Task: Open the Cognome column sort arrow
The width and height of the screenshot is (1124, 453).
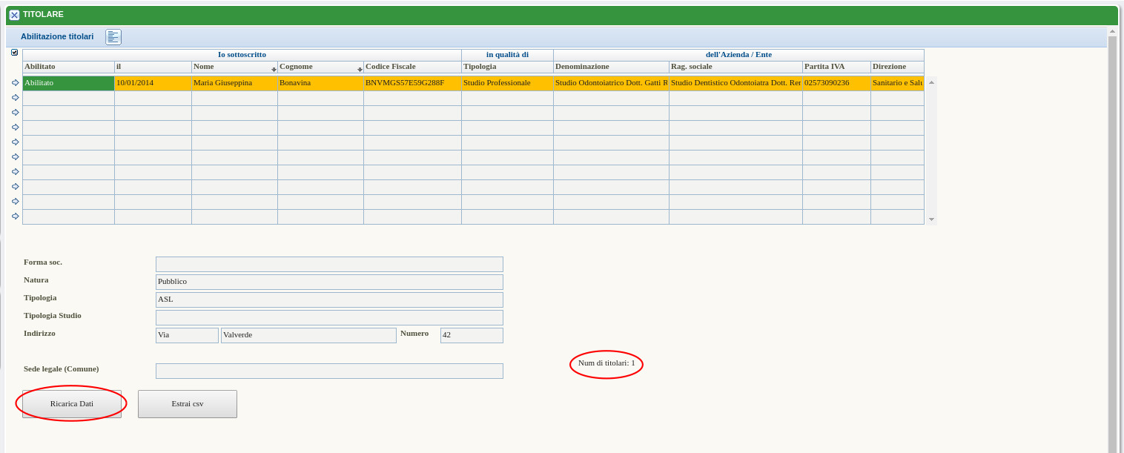Action: 360,70
